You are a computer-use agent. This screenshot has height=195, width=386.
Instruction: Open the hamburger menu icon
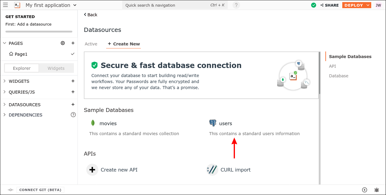pyautogui.click(x=5, y=5)
